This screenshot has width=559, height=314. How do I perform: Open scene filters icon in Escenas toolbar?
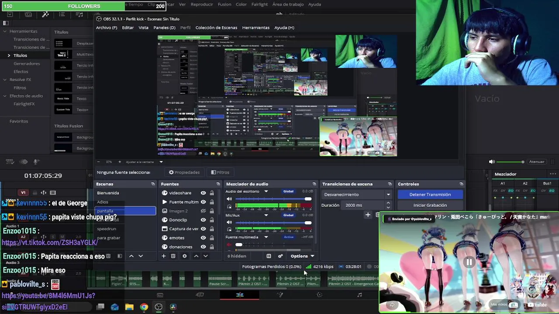click(120, 256)
